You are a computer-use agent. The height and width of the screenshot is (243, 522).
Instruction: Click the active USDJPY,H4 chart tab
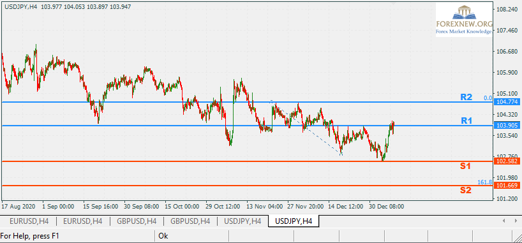[294, 221]
